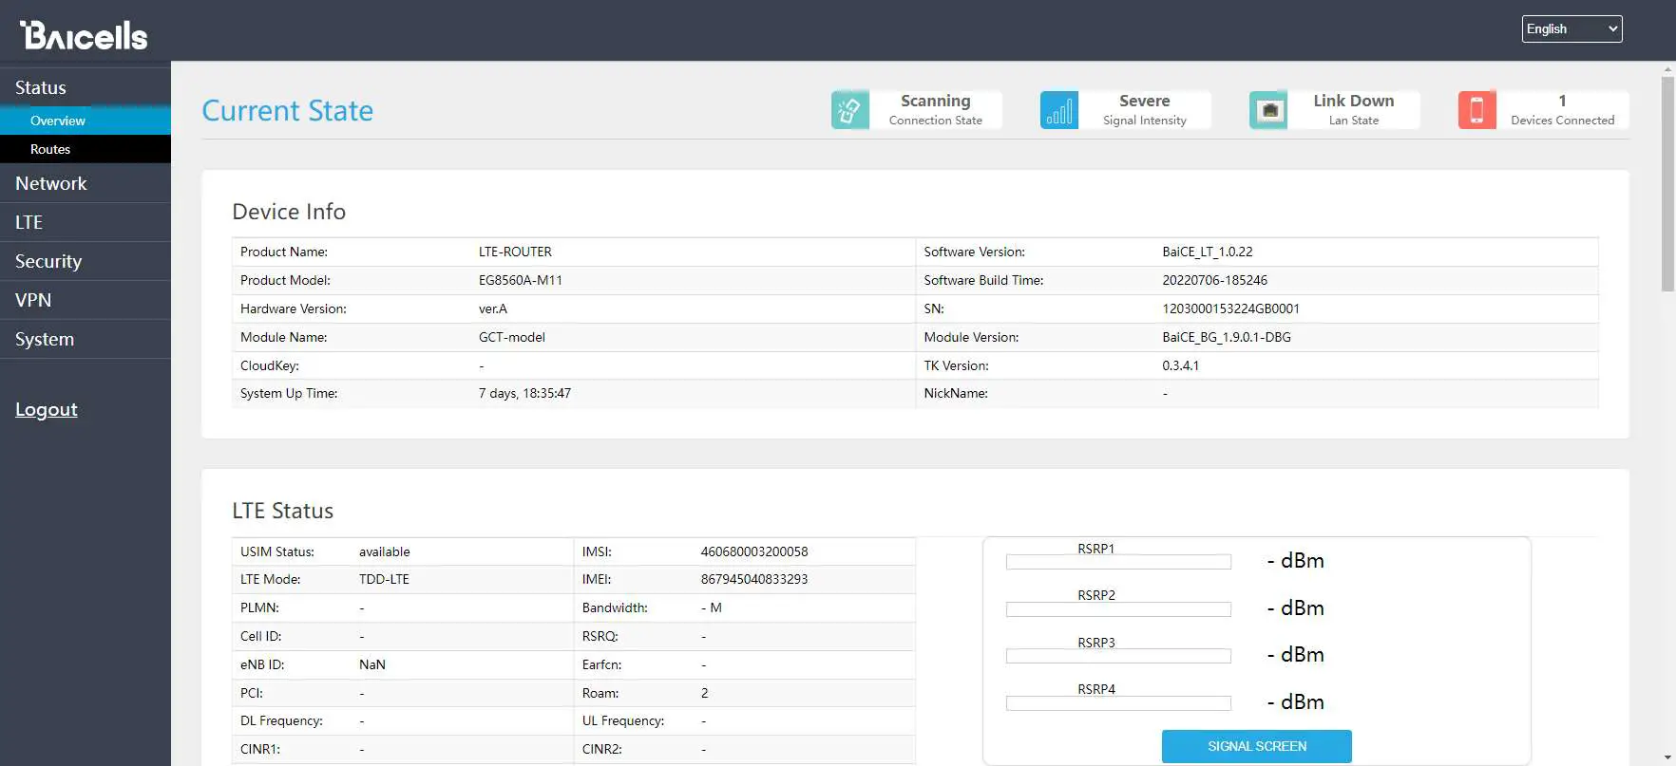
Task: Click the Baicells logo
Action: (x=84, y=35)
